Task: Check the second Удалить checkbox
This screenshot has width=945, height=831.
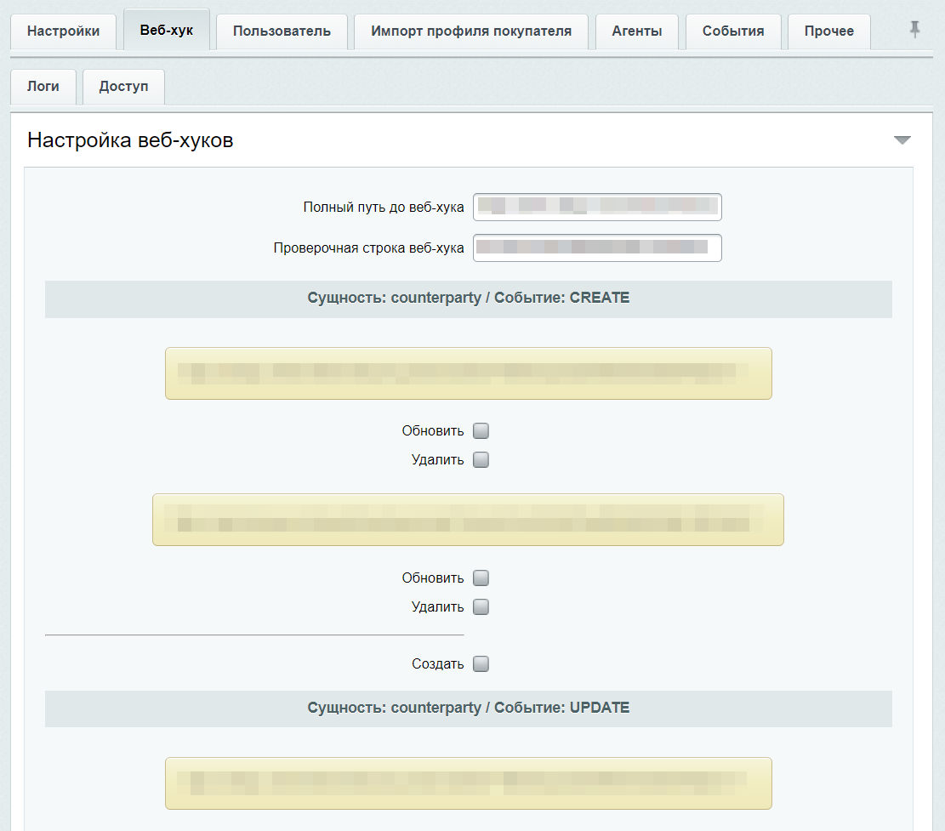Action: (x=481, y=606)
